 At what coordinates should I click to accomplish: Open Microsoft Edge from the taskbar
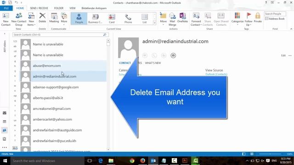(x=101, y=161)
